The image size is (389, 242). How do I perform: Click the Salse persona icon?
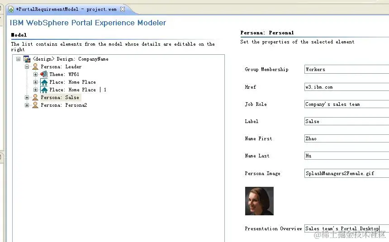pos(35,97)
